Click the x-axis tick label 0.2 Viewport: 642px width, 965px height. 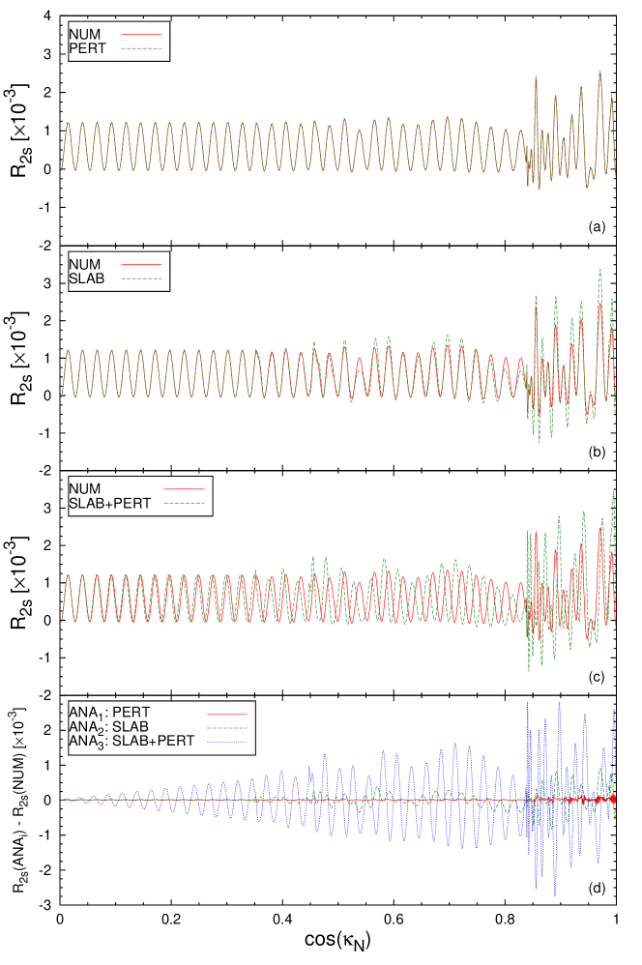171,920
